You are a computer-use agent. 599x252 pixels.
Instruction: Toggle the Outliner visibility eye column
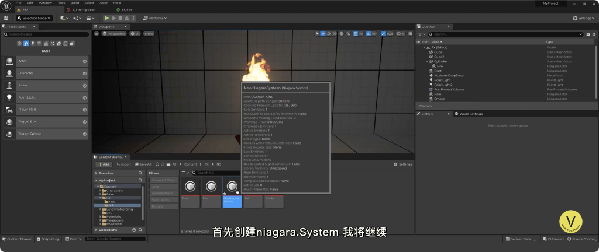418,42
